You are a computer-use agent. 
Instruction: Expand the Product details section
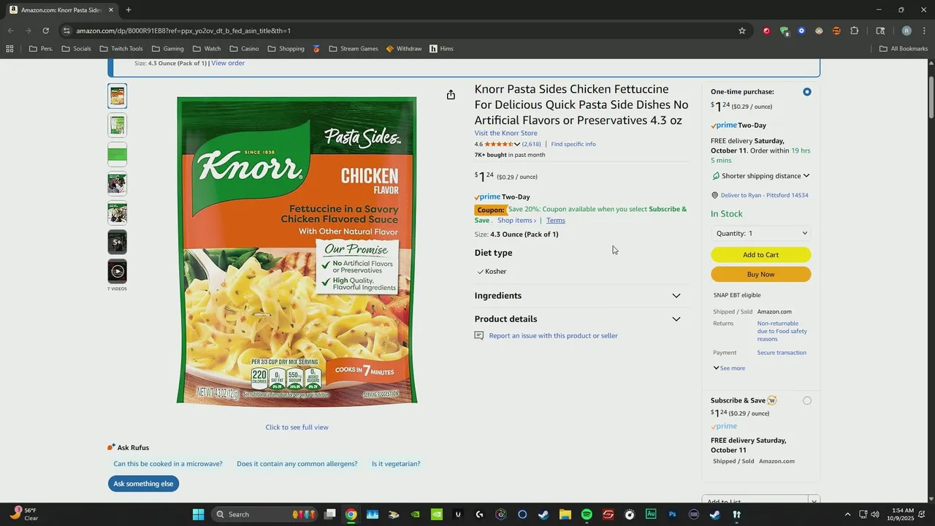point(578,319)
